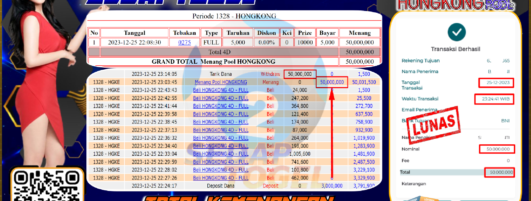531x201 pixels.
Task: Open the Menang Pool HONGKONG link
Action: click(221, 82)
